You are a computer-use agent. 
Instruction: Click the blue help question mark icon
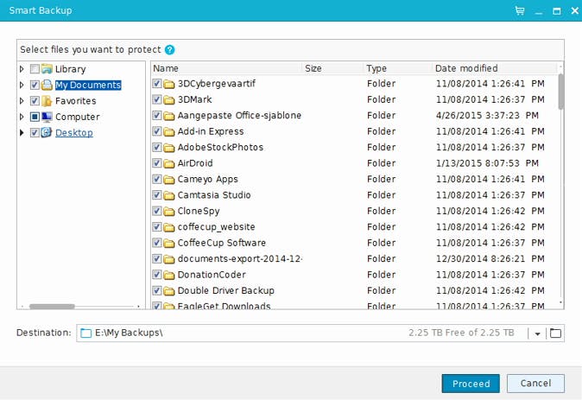pyautogui.click(x=169, y=50)
